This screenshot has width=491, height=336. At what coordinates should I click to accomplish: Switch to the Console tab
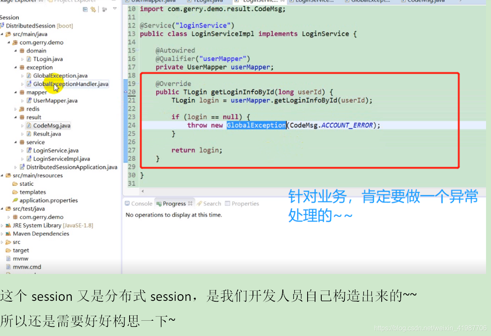click(138, 204)
